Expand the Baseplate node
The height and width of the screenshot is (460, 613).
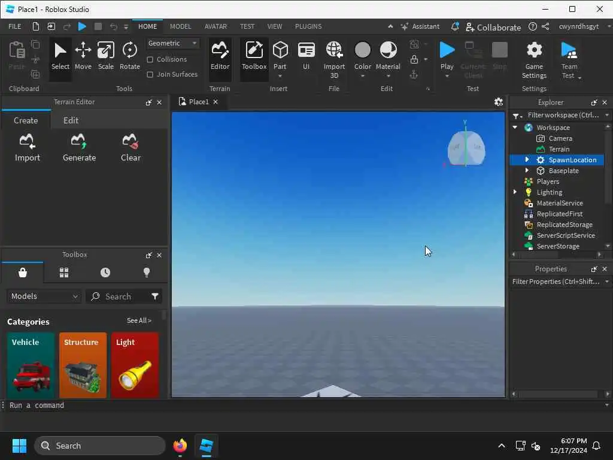click(527, 170)
